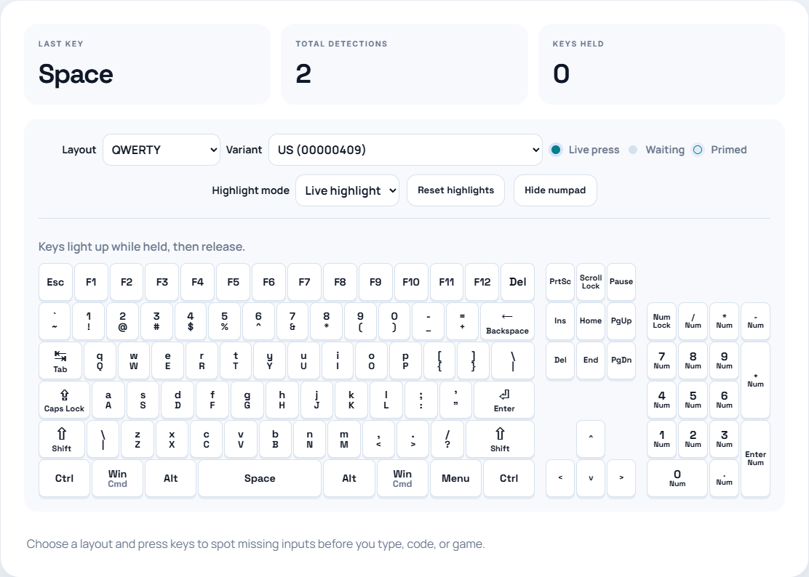809x577 pixels.
Task: Click the Hide numpad button
Action: point(555,190)
